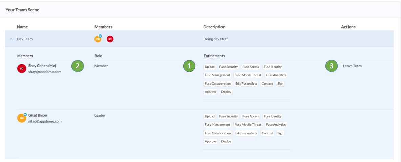Click the Leave Team action
Image resolution: width=401 pixels, height=162 pixels.
click(352, 66)
